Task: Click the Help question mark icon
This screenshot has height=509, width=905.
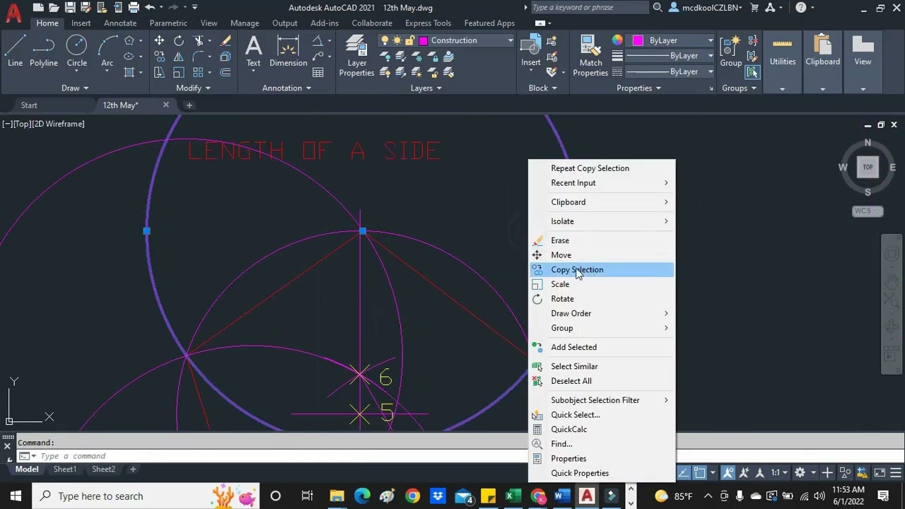Action: tap(800, 8)
